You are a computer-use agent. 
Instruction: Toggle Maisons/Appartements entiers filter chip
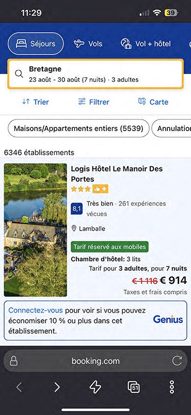tap(78, 128)
